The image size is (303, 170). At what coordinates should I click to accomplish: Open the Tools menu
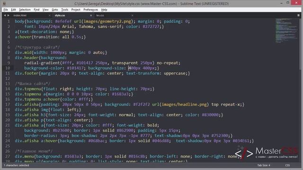tap(64, 9)
